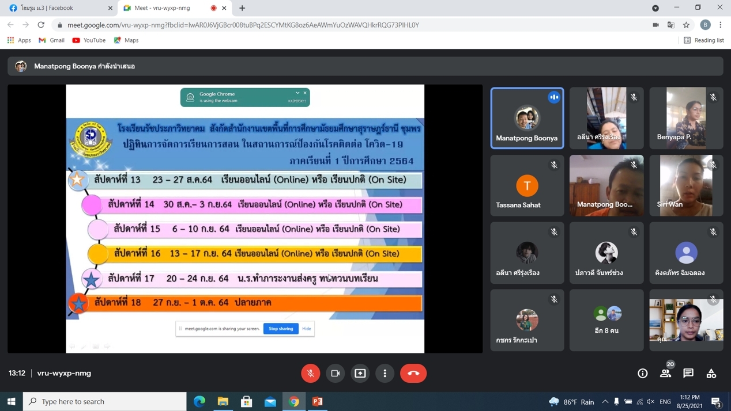The height and width of the screenshot is (411, 731).
Task: Show the participants list icon
Action: point(665,373)
